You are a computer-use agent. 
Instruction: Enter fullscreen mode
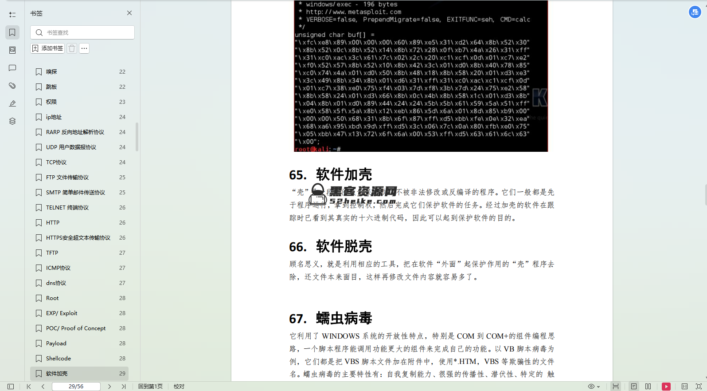coord(699,387)
